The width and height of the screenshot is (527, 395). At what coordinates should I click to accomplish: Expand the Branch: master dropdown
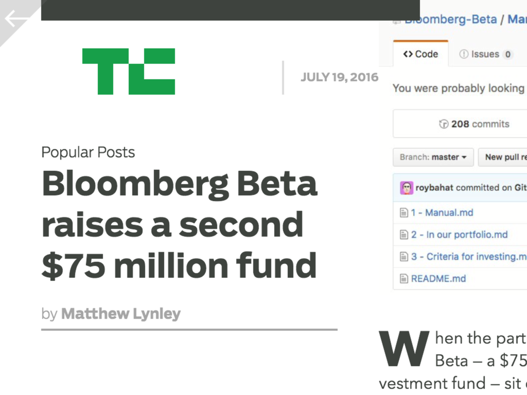click(433, 157)
